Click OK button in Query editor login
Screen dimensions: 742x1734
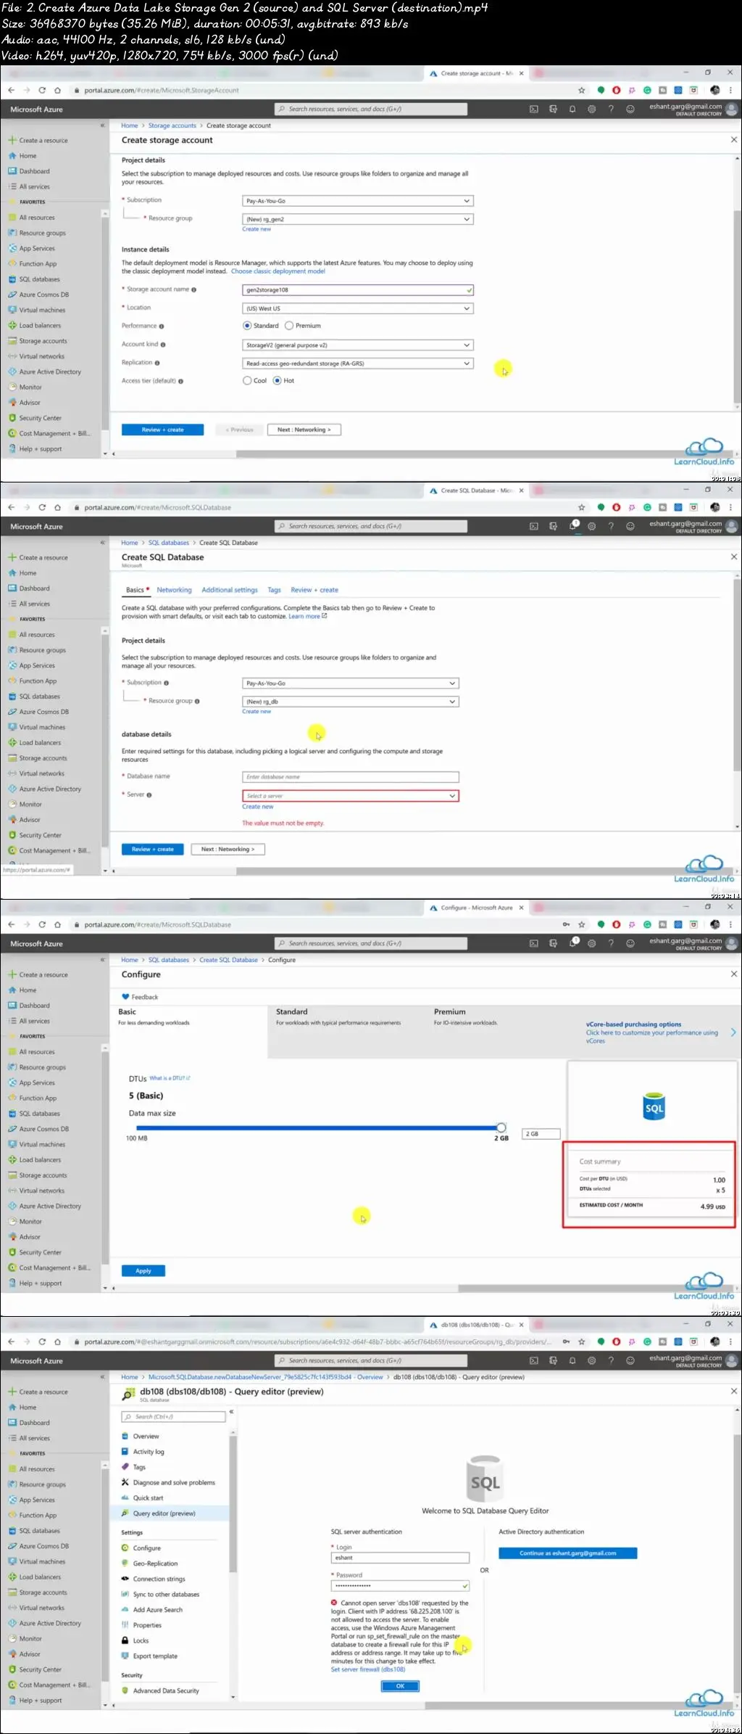click(x=400, y=1686)
